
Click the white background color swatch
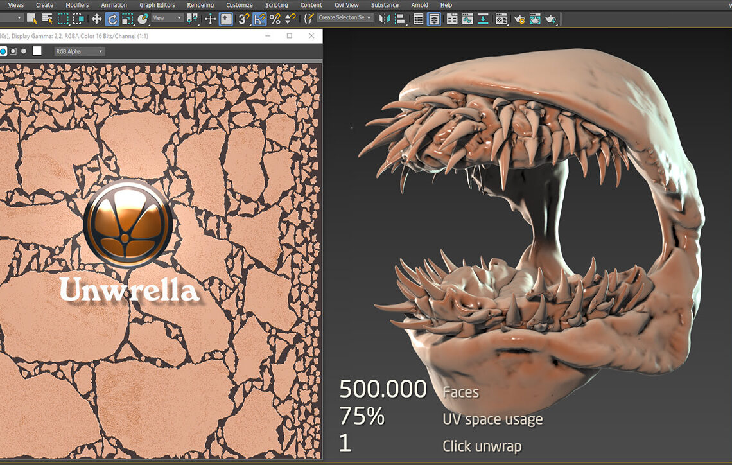pos(37,52)
